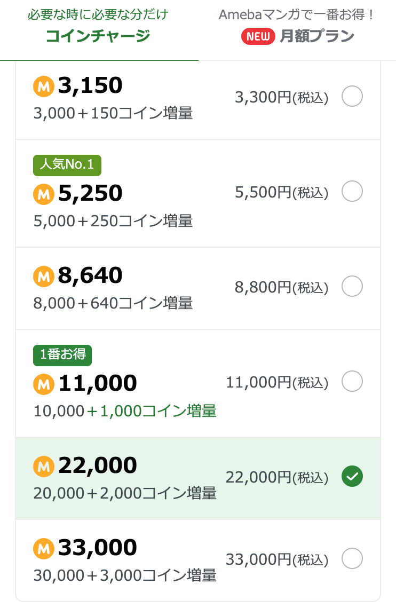Select the 8,800円 radio button
Screen dimensions: 396x616
pyautogui.click(x=352, y=286)
